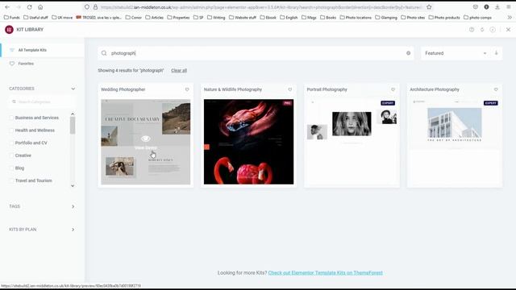This screenshot has height=290, width=516.
Task: Open the Kit Library help info icon
Action: coord(472,30)
